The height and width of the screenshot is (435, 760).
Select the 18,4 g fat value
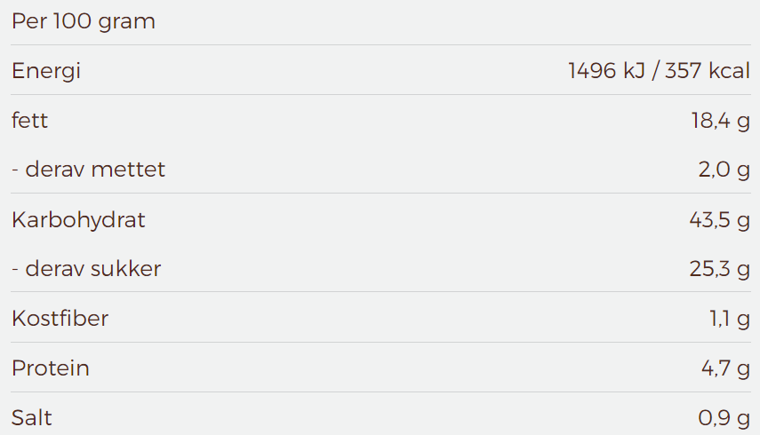(x=721, y=121)
